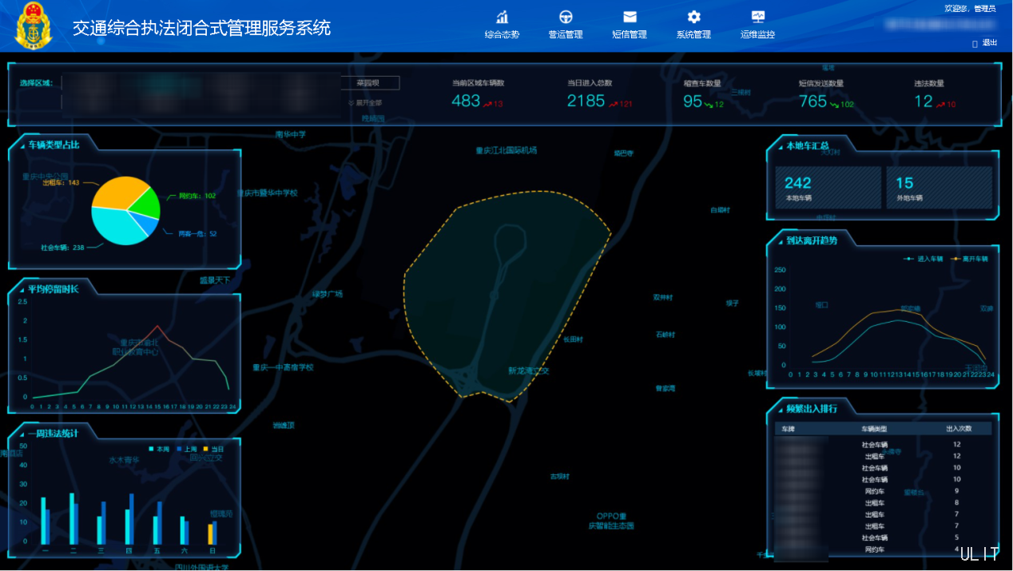Click the 菜园坝 region button
1013x571 pixels.
(369, 82)
